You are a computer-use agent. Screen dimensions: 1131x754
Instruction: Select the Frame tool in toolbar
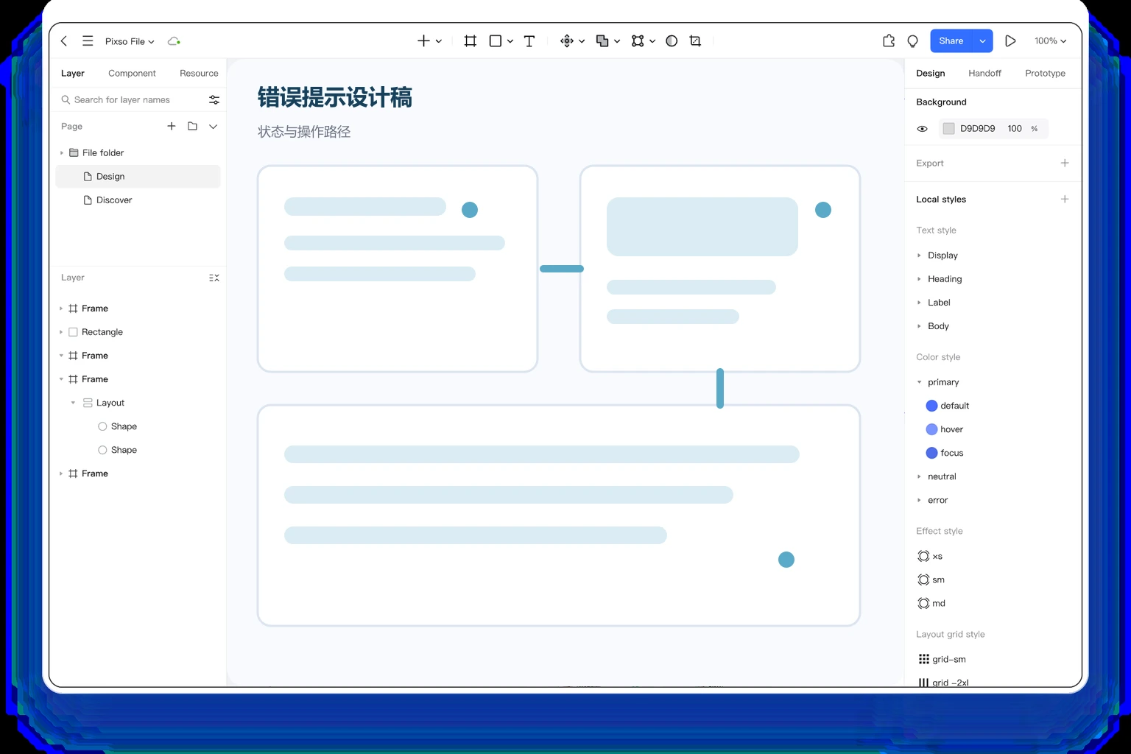tap(470, 41)
